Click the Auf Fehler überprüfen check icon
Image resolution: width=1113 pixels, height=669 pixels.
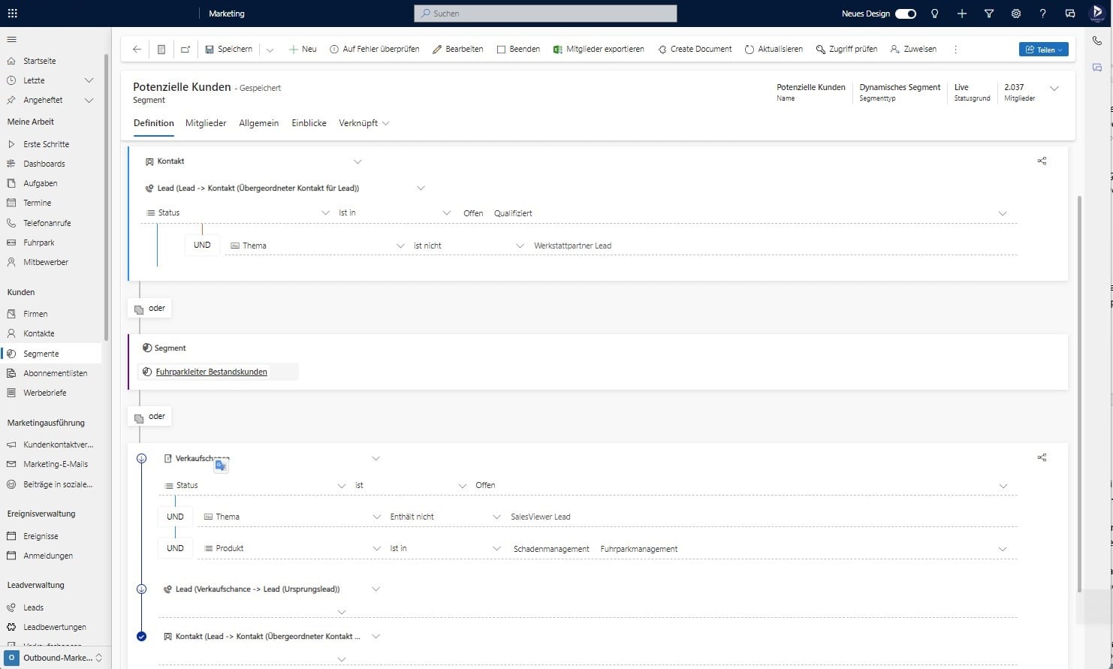point(333,49)
